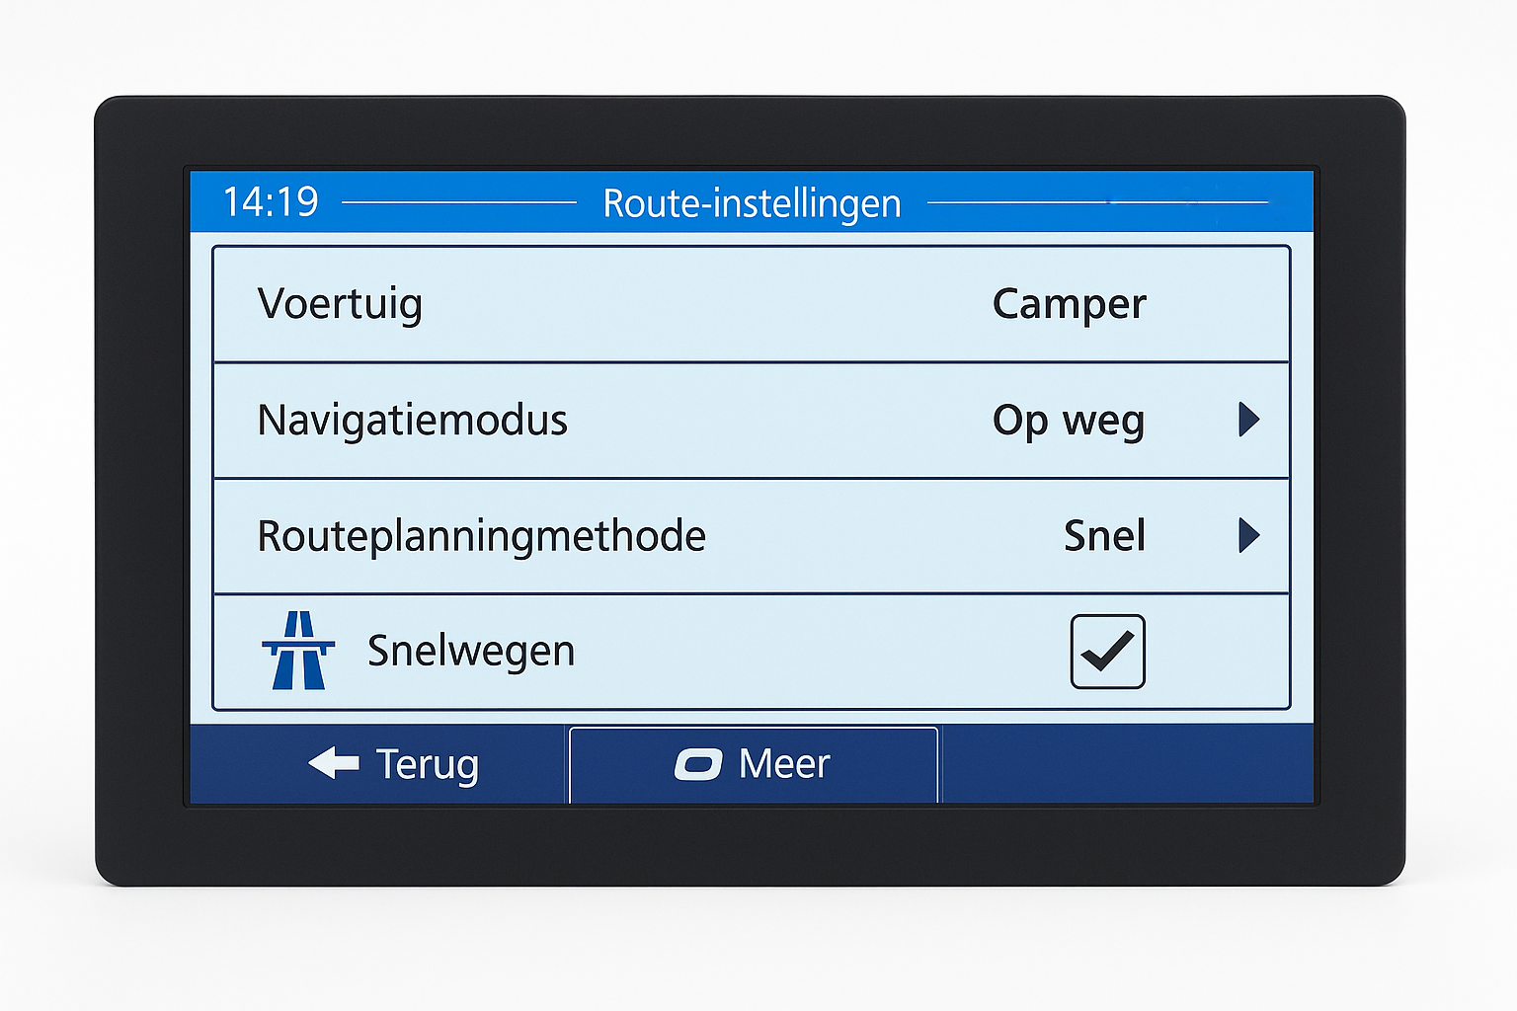Uncheck the Snelwegen checkbox
This screenshot has height=1011, width=1517.
point(1107,652)
